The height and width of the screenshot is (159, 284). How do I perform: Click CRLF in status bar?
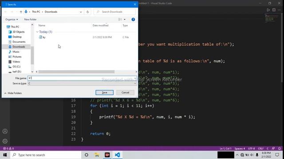(x=261, y=148)
